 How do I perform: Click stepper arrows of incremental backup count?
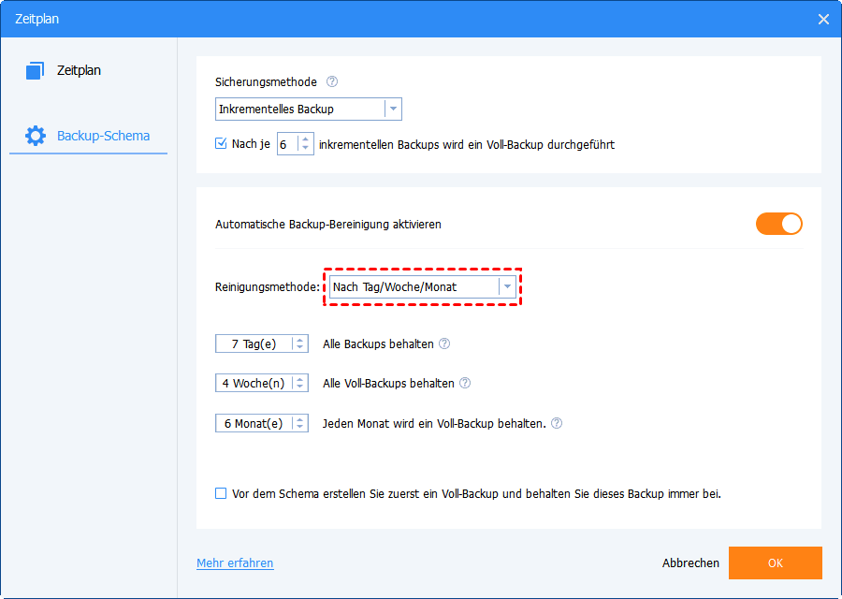305,144
